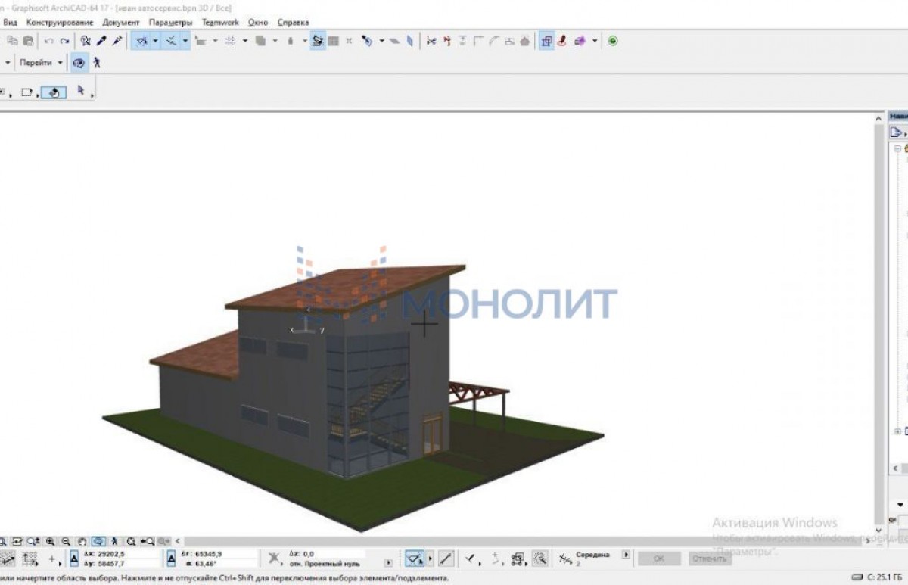Open the grid snap dropdown arrow
Viewport: 908px width, 585px height.
coord(245,41)
